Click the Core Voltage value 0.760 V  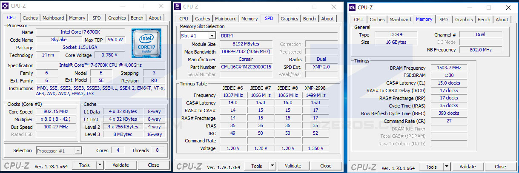(110, 55)
